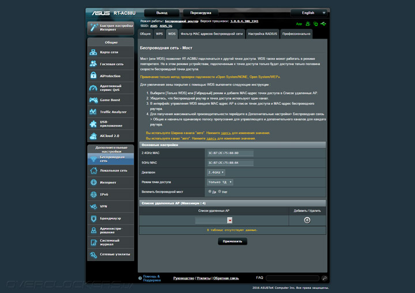Click здесь link for channel width
Image resolution: width=415 pixels, height=293 pixels.
coord(226,133)
